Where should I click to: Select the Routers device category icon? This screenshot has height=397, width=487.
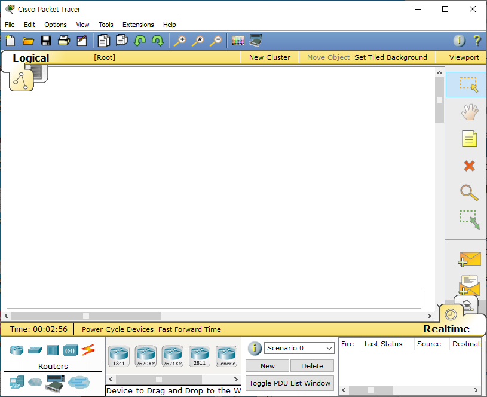[17, 350]
